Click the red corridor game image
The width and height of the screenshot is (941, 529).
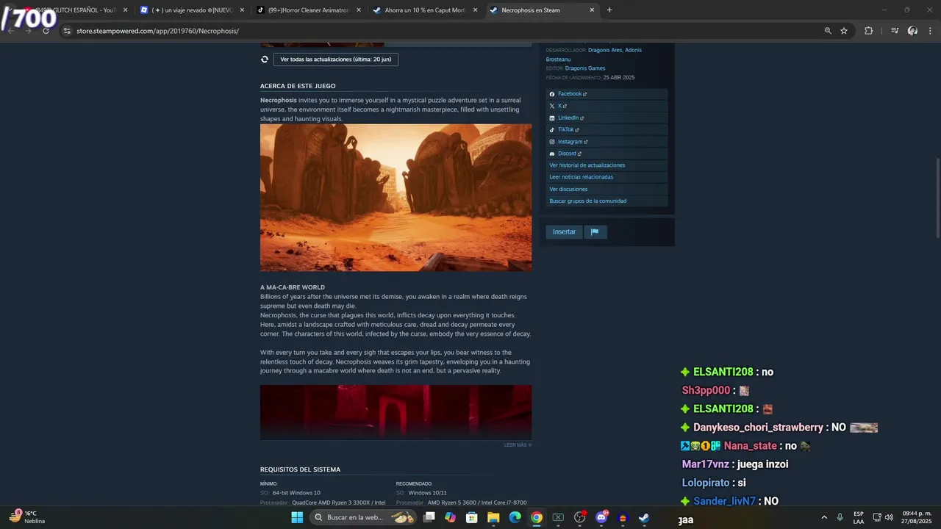[x=396, y=412]
